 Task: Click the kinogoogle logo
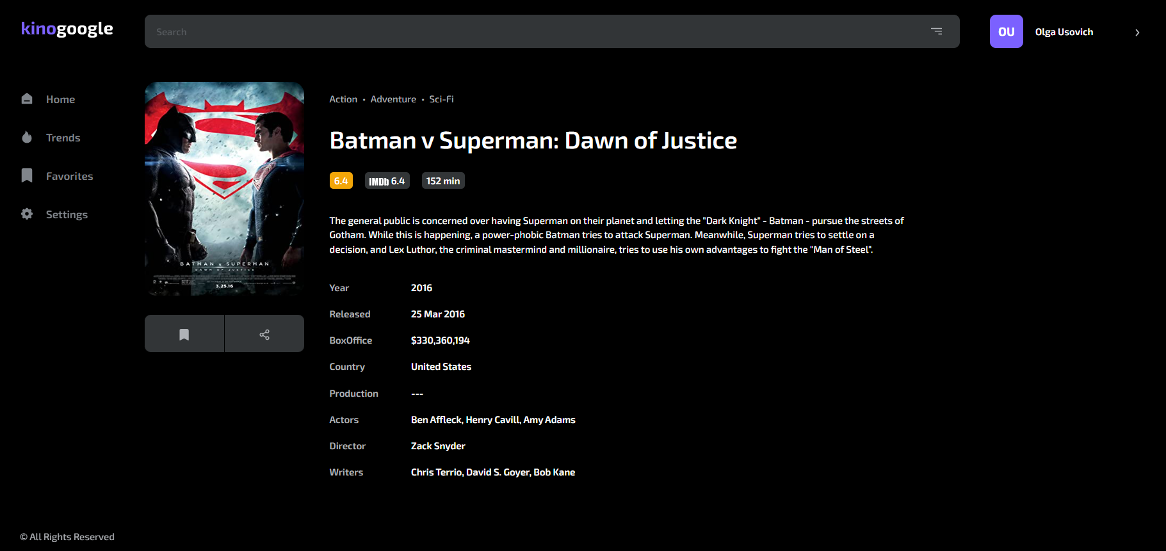67,29
